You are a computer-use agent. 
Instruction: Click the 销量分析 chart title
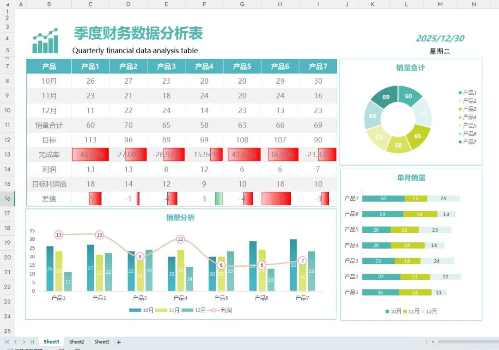coord(181,217)
